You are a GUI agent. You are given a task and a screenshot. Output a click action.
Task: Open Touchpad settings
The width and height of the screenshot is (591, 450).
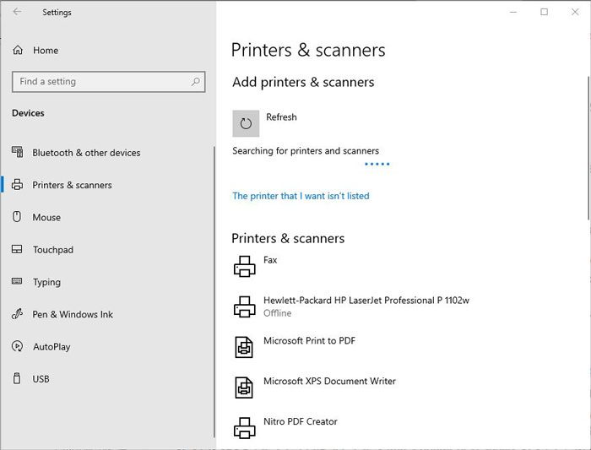pyautogui.click(x=42, y=250)
